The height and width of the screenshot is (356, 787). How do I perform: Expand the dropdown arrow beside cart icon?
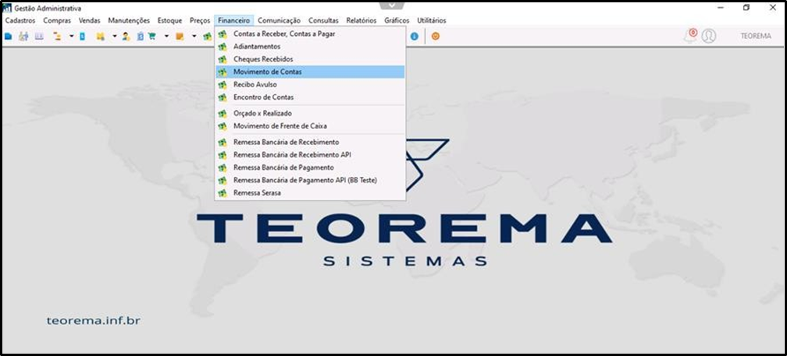(166, 36)
